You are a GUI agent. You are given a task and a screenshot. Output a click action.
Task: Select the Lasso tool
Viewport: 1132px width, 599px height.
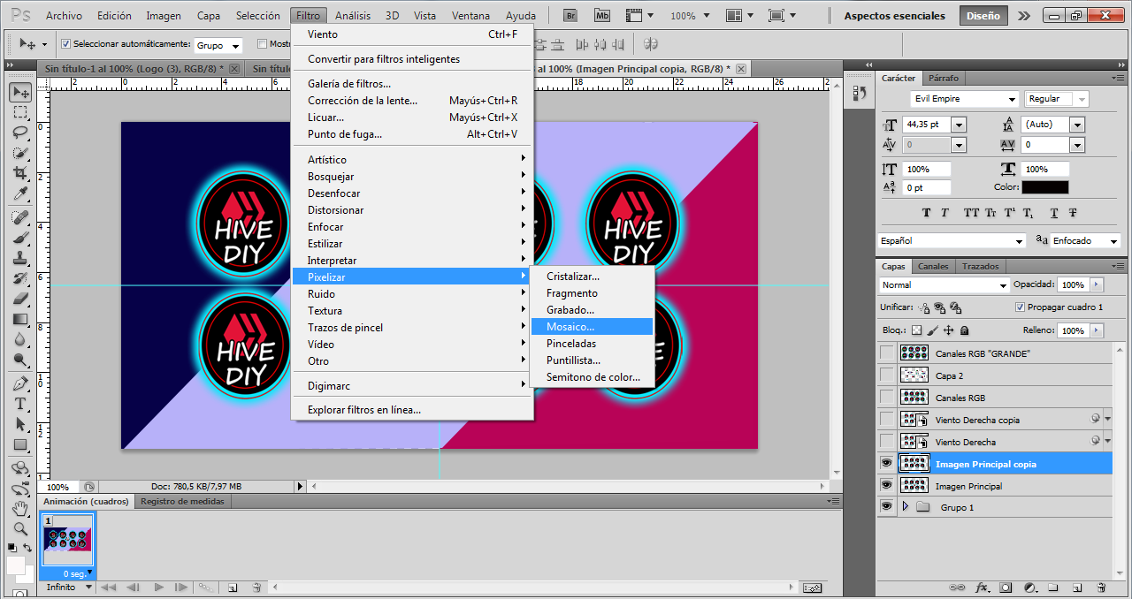(x=20, y=133)
